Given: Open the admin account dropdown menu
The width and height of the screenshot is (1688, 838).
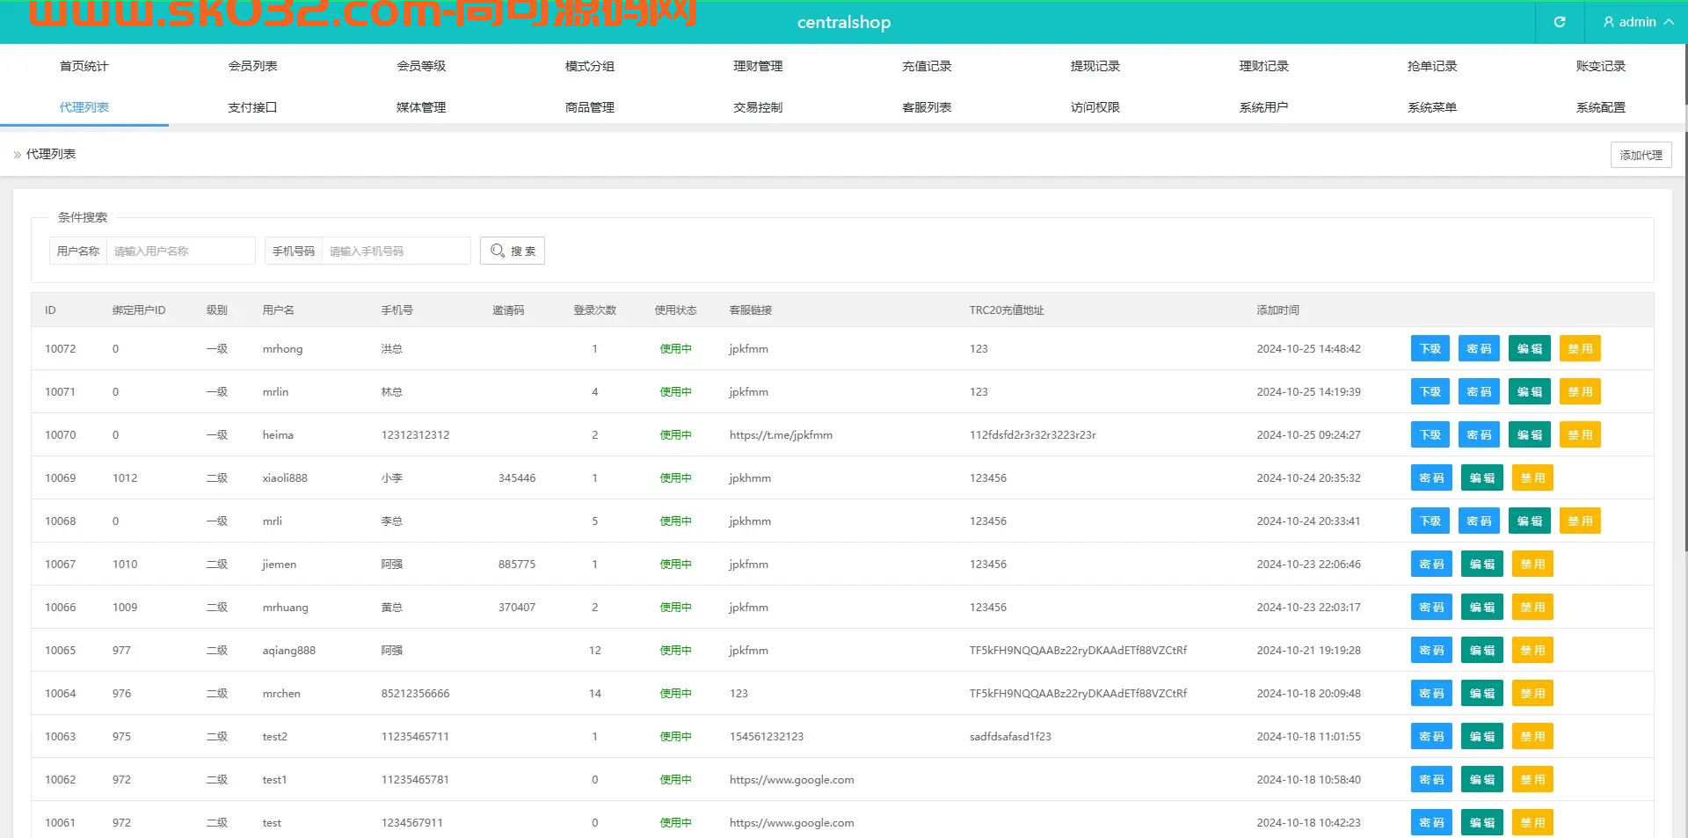Looking at the screenshot, I should tap(1637, 22).
